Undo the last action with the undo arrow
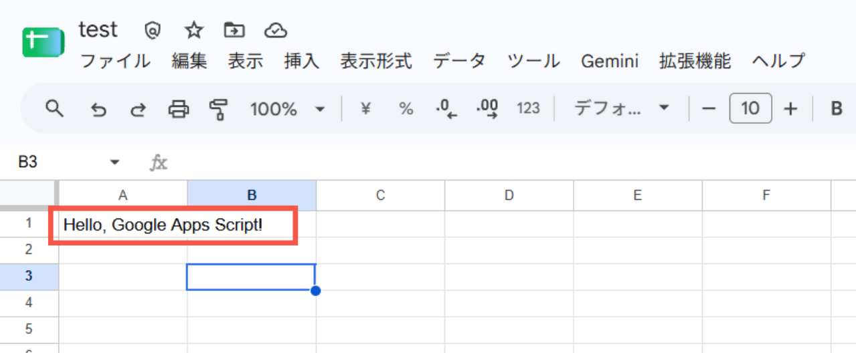856x353 pixels. pos(98,109)
